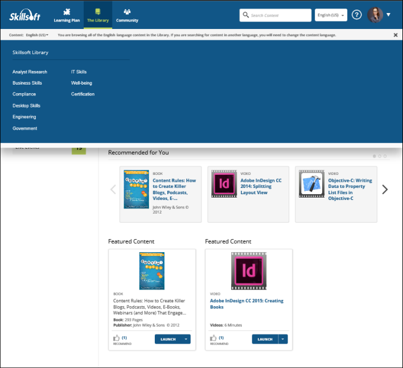Open the help question mark icon
Image resolution: width=403 pixels, height=368 pixels.
click(x=356, y=15)
